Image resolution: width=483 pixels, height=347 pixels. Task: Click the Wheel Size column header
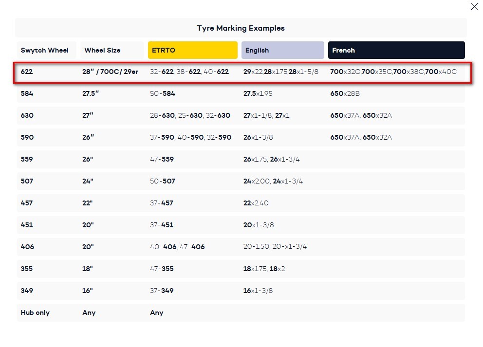coord(102,50)
